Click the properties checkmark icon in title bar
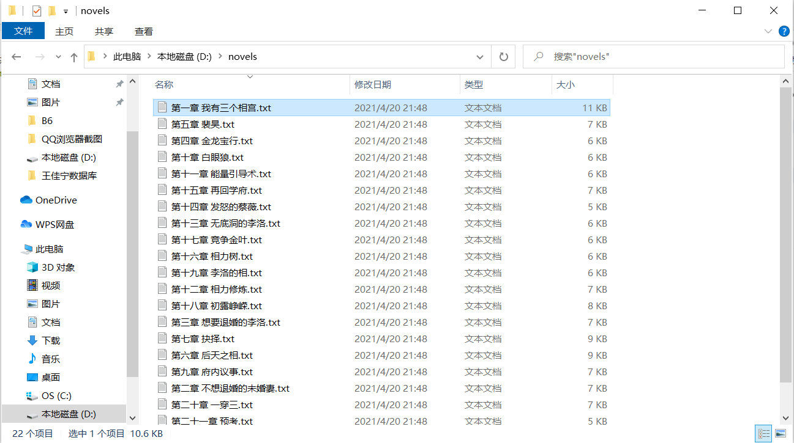Image resolution: width=794 pixels, height=443 pixels. 36,11
